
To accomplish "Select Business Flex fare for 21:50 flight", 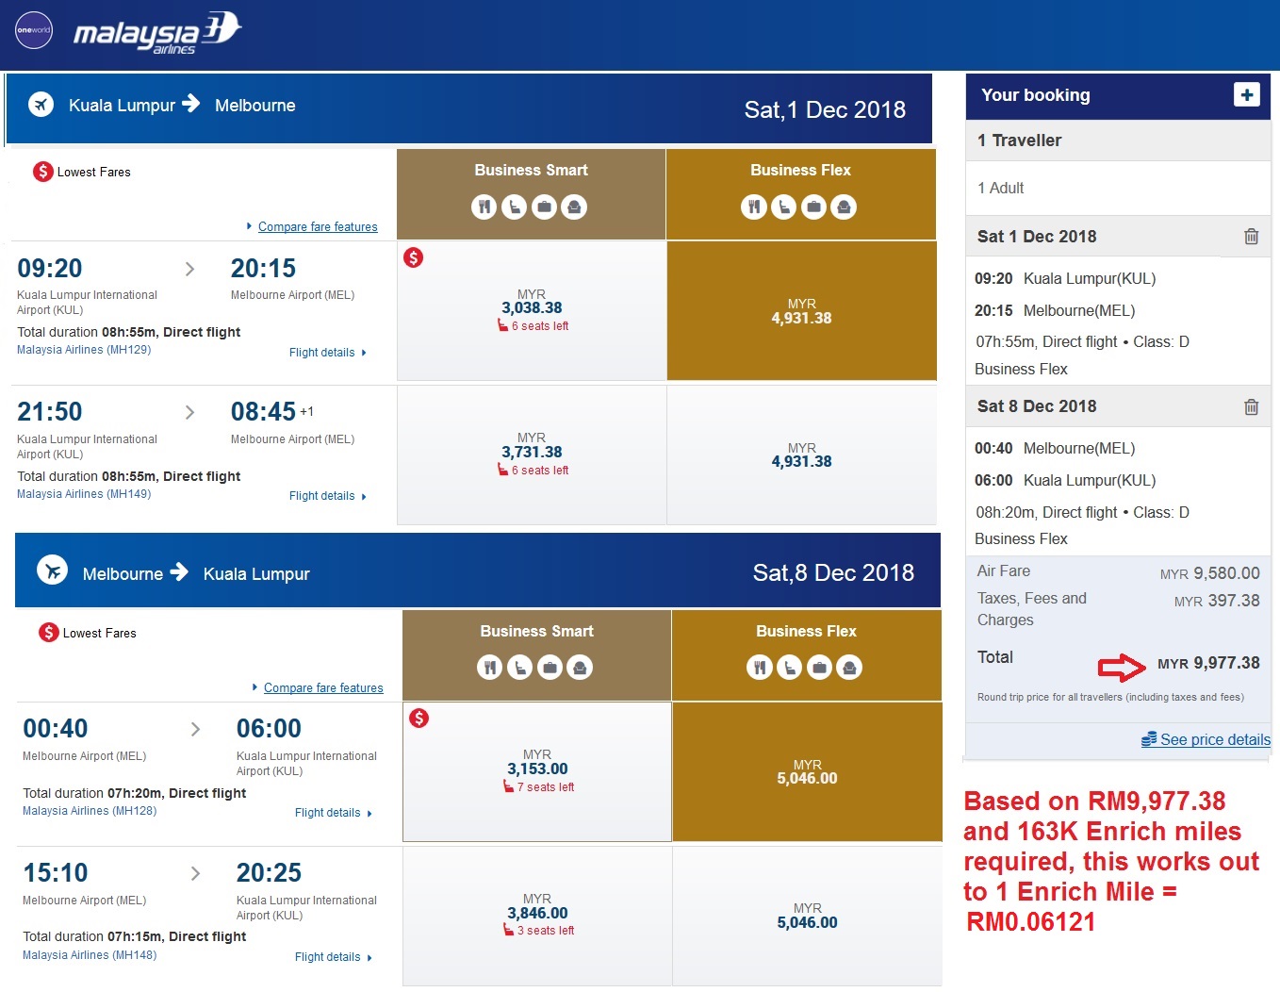I will [x=801, y=455].
